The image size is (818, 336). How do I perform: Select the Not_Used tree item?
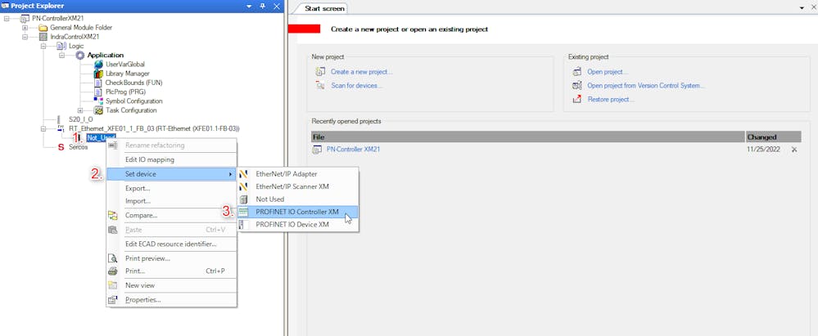tap(102, 137)
